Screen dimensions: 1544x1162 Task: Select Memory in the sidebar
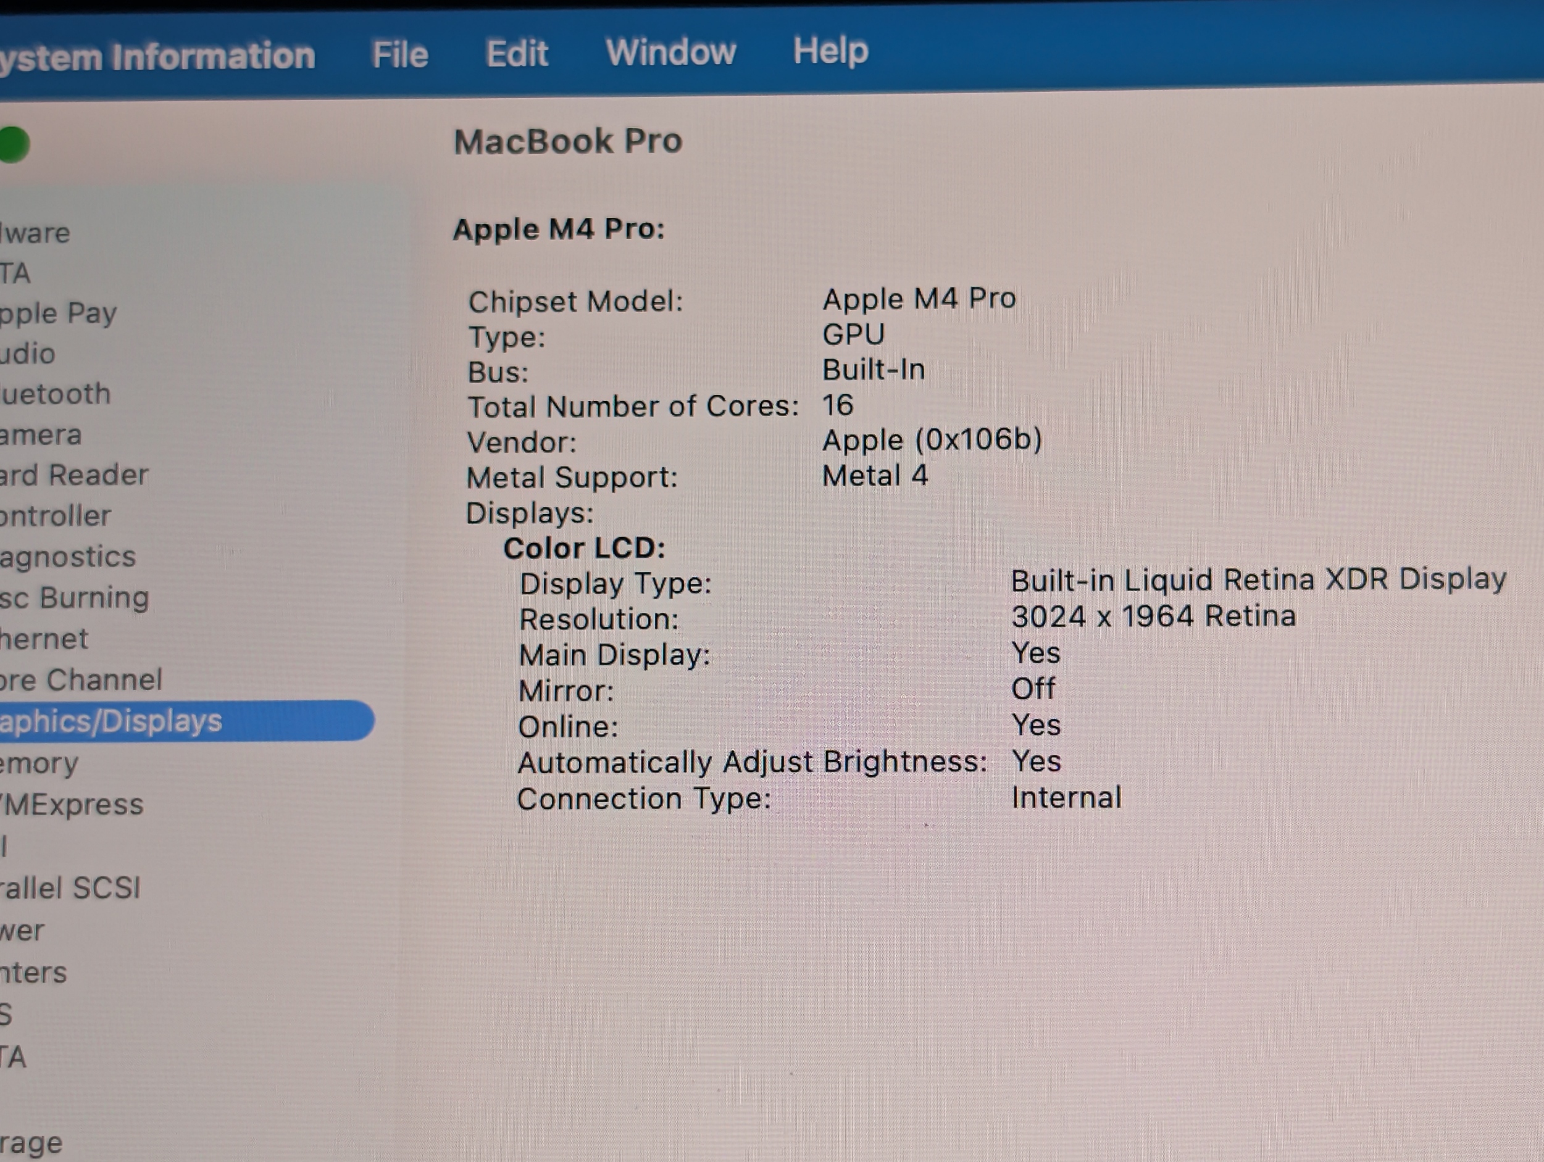point(39,763)
